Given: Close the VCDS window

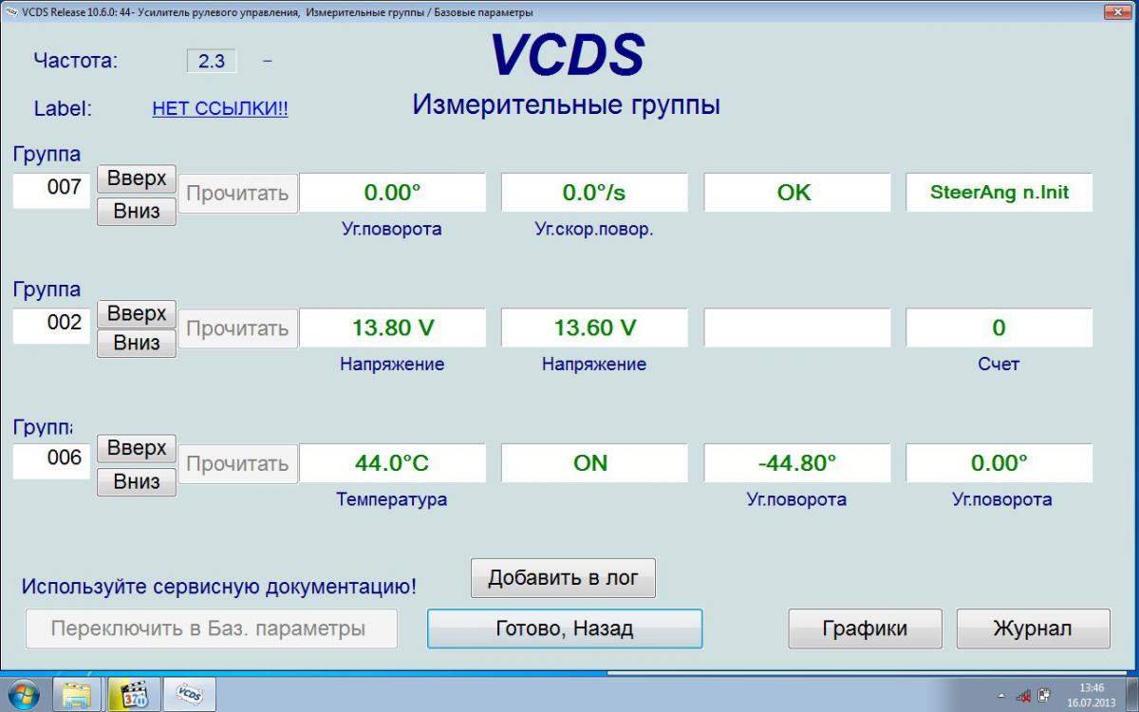Looking at the screenshot, I should click(1116, 11).
